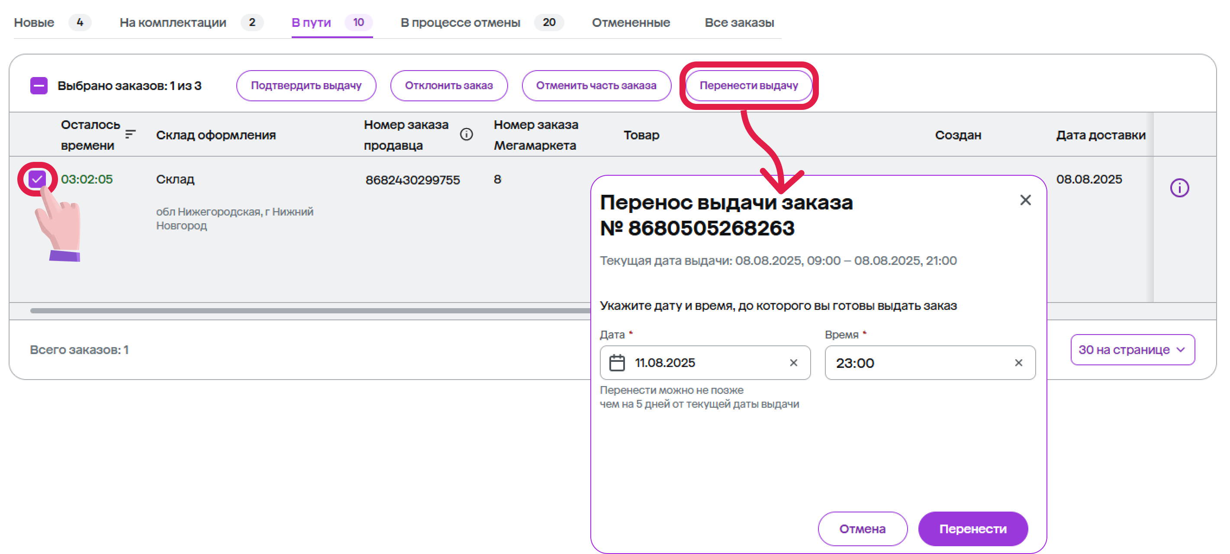This screenshot has width=1230, height=554.
Task: Click the Перенести выдачу button
Action: (748, 86)
